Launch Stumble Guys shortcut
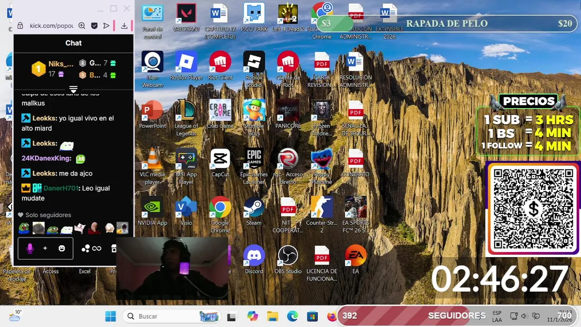Image resolution: width=581 pixels, height=327 pixels. 254,118
